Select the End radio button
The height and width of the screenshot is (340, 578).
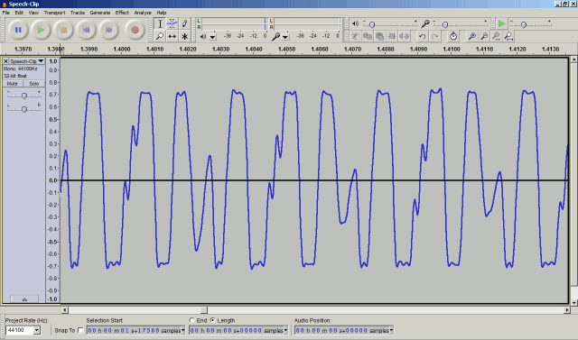[191, 320]
